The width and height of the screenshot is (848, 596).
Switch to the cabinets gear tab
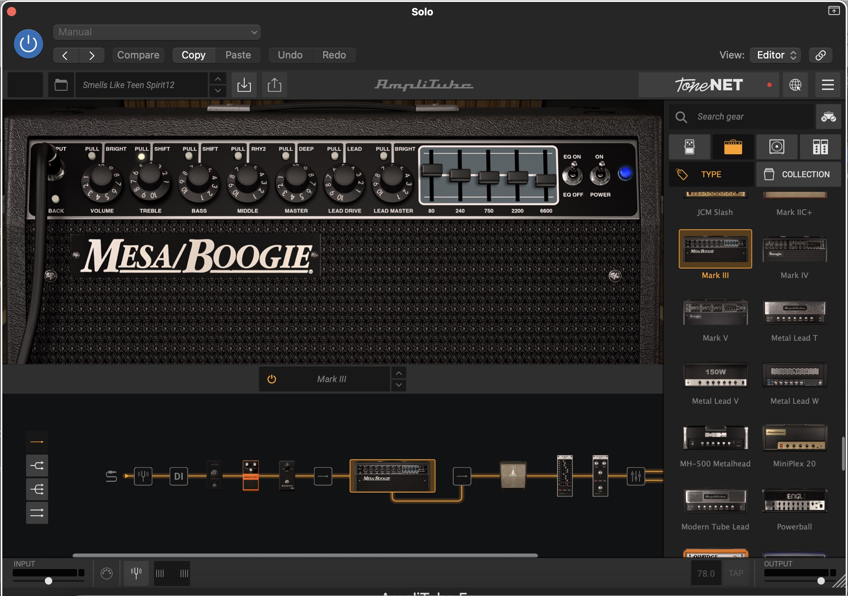click(777, 147)
